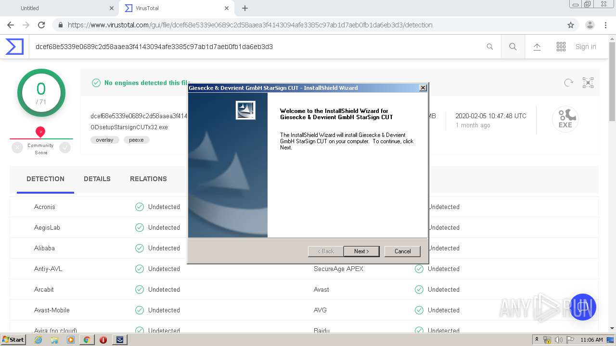Select the Arcabit engine name
The width and height of the screenshot is (616, 346).
44,289
